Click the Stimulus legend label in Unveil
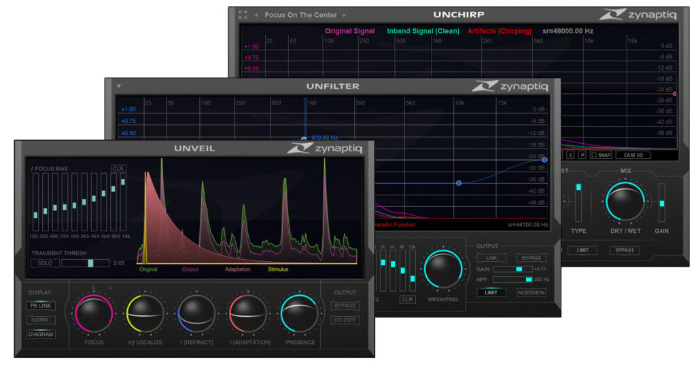The width and height of the screenshot is (696, 365). click(x=278, y=269)
